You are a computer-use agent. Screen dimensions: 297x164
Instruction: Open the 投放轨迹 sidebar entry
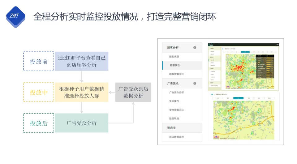coord(174,119)
